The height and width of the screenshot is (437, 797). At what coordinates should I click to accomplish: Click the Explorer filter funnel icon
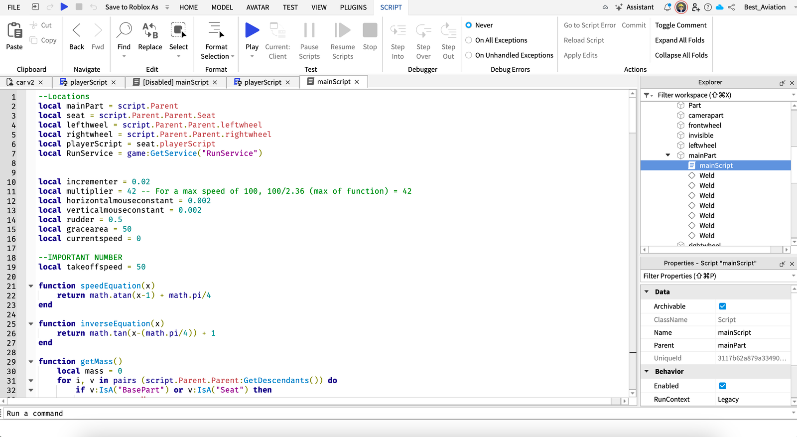point(648,95)
